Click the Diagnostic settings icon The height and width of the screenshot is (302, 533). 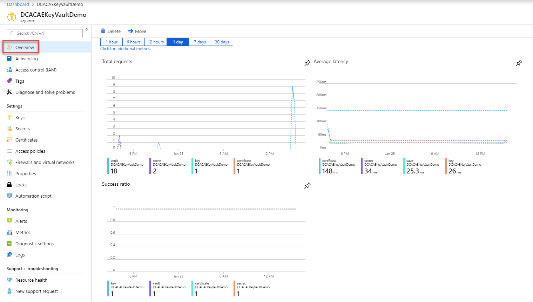click(9, 243)
